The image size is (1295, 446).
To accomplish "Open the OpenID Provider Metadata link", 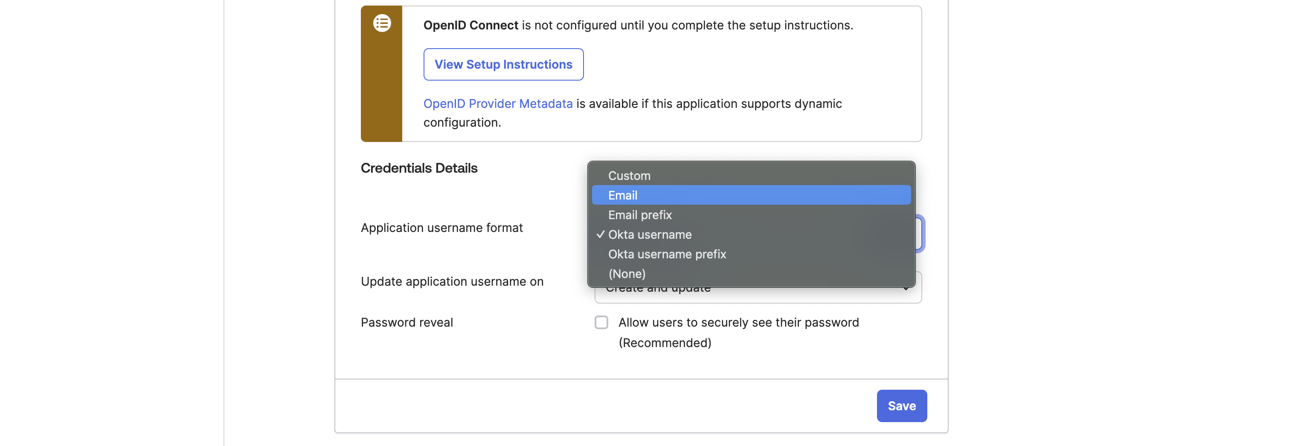I will click(x=498, y=104).
